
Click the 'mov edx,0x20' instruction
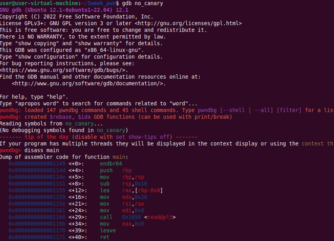point(124,197)
